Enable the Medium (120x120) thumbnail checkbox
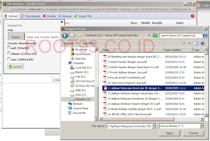The image size is (210, 141). coord(9,53)
